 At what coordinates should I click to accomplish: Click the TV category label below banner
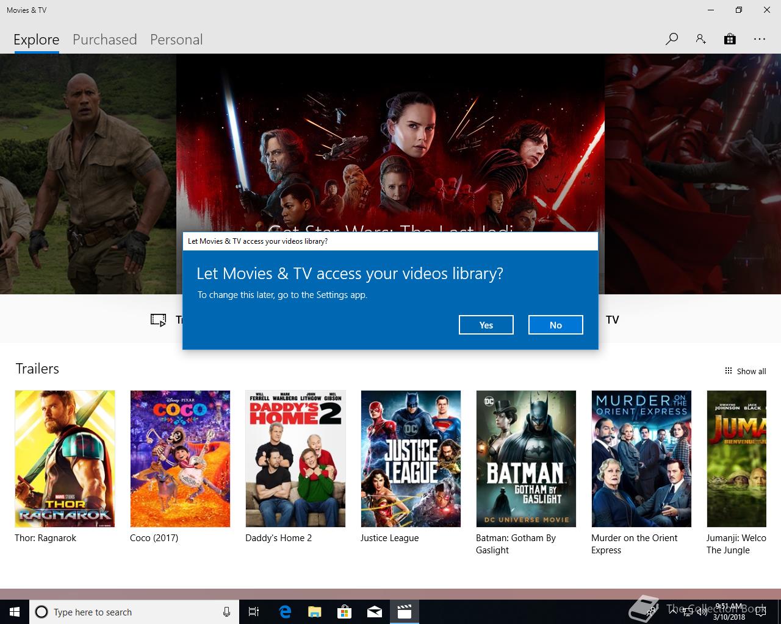coord(612,320)
